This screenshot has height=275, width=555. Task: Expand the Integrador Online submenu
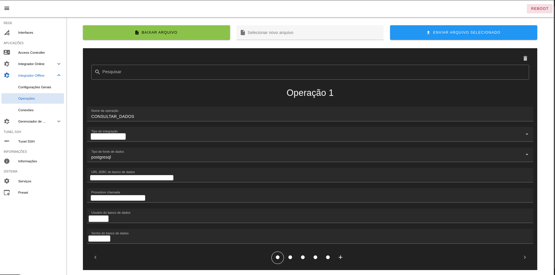coord(59,64)
